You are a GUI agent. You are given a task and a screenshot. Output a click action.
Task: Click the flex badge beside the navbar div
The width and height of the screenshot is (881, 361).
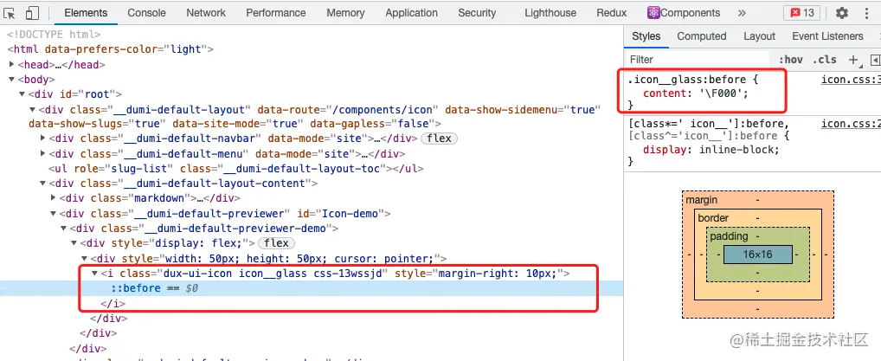coord(440,139)
